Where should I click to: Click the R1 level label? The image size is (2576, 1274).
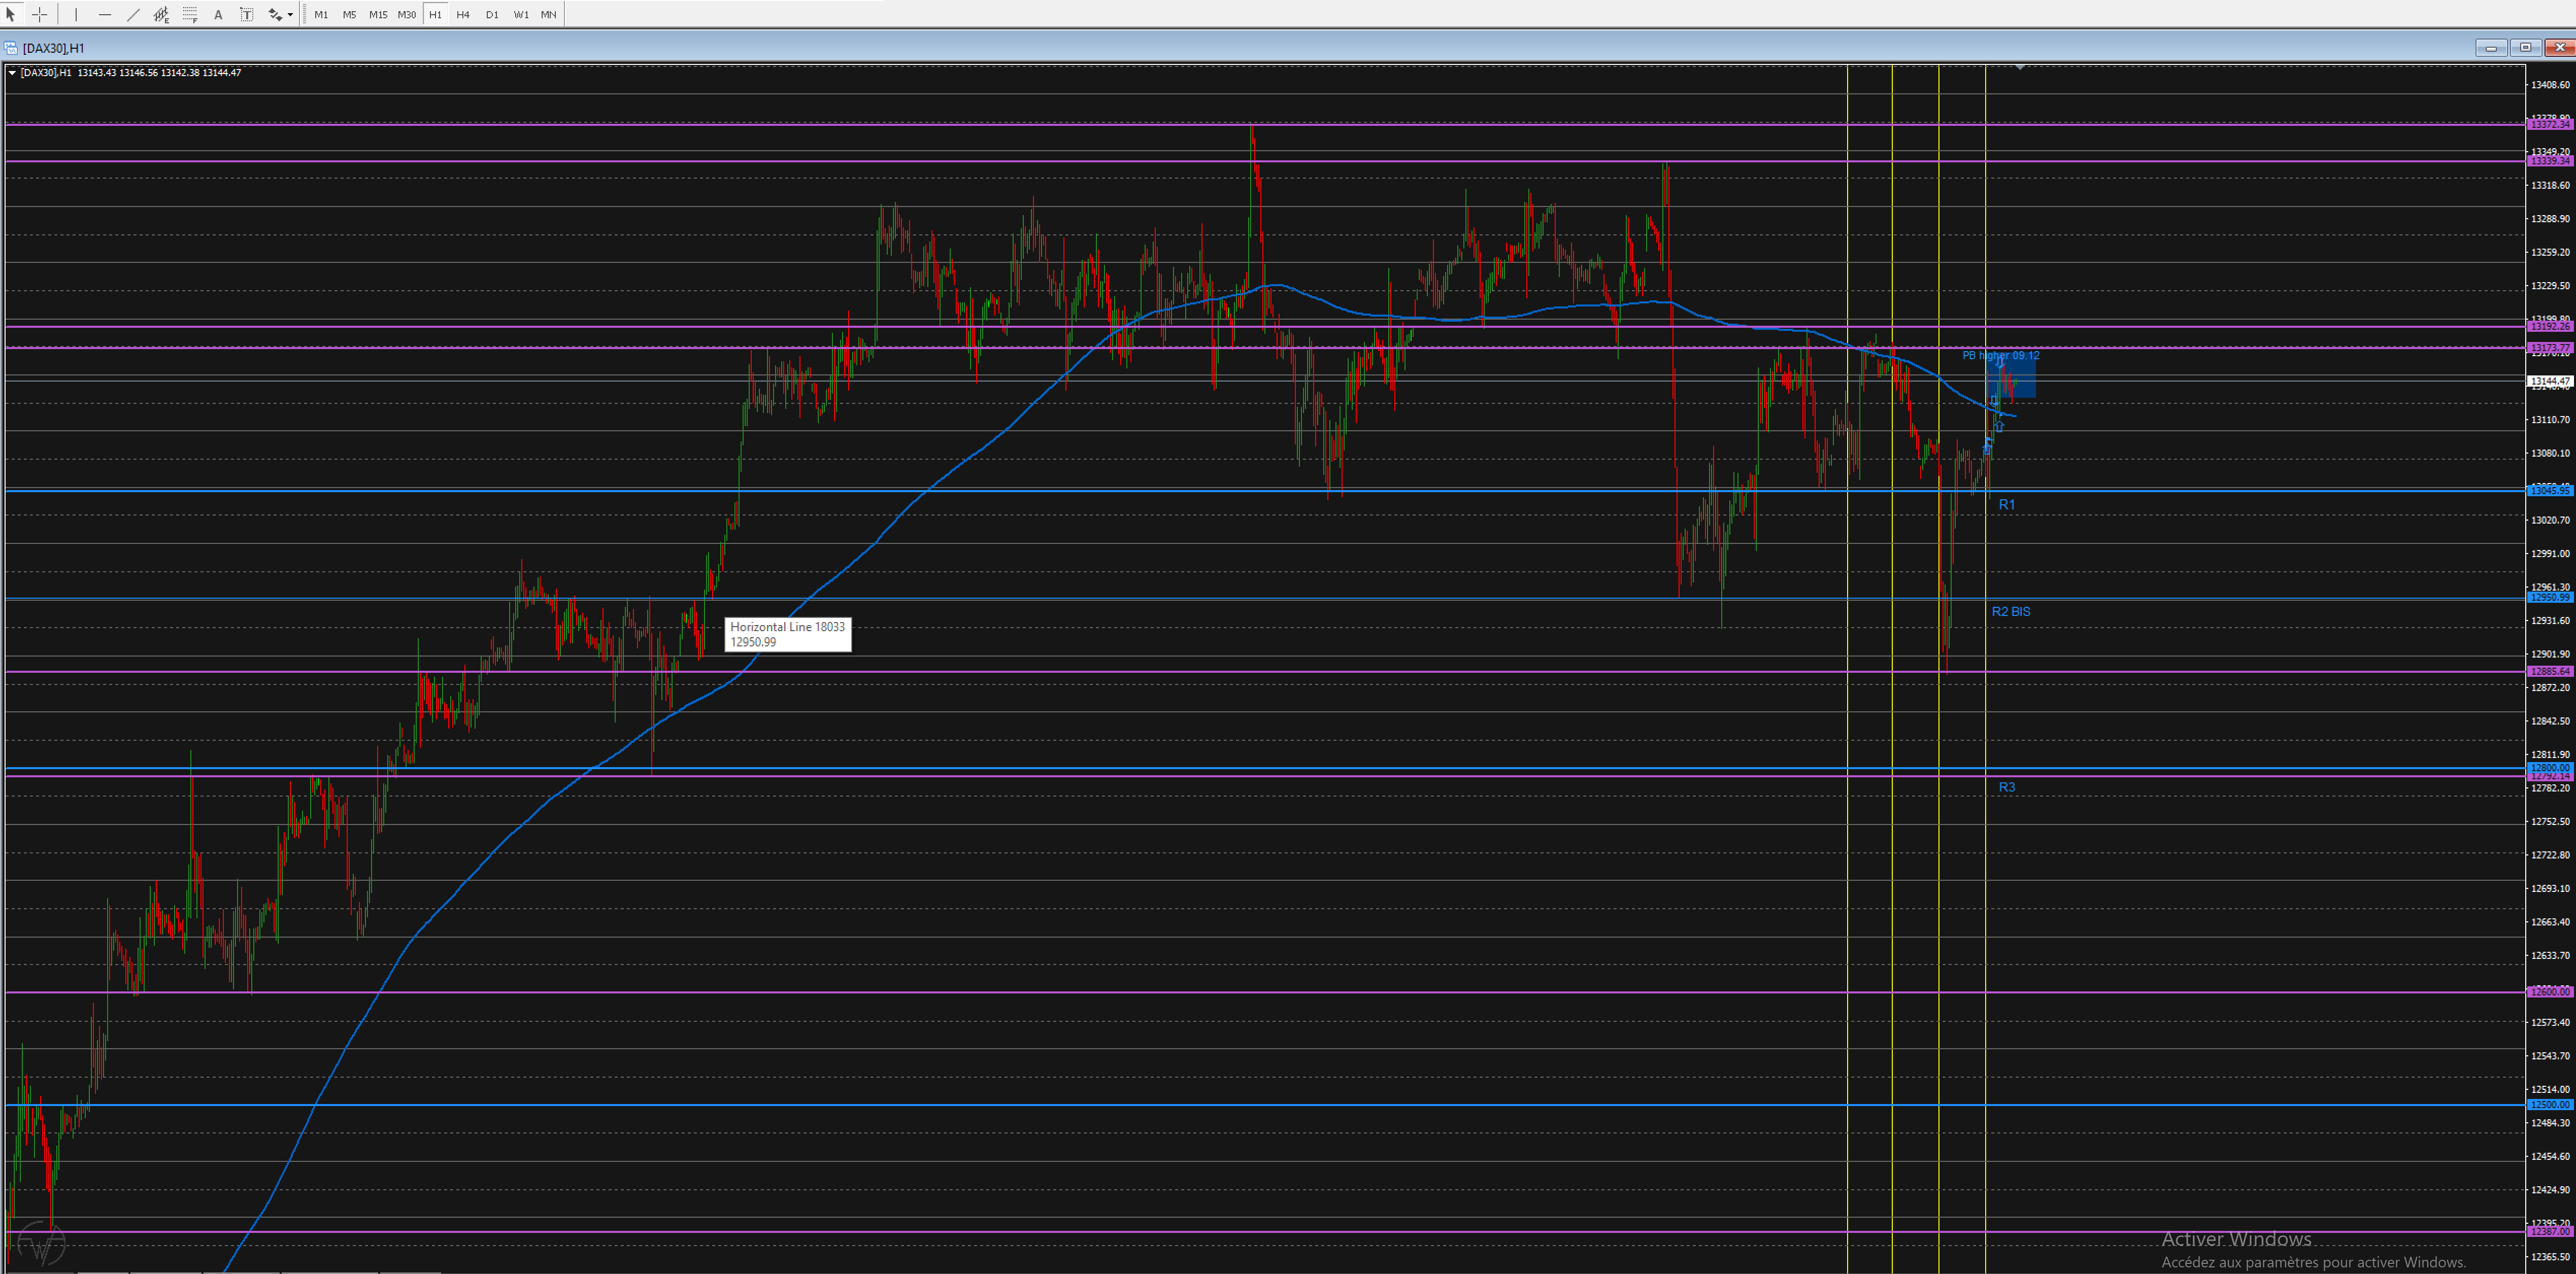click(x=2006, y=505)
